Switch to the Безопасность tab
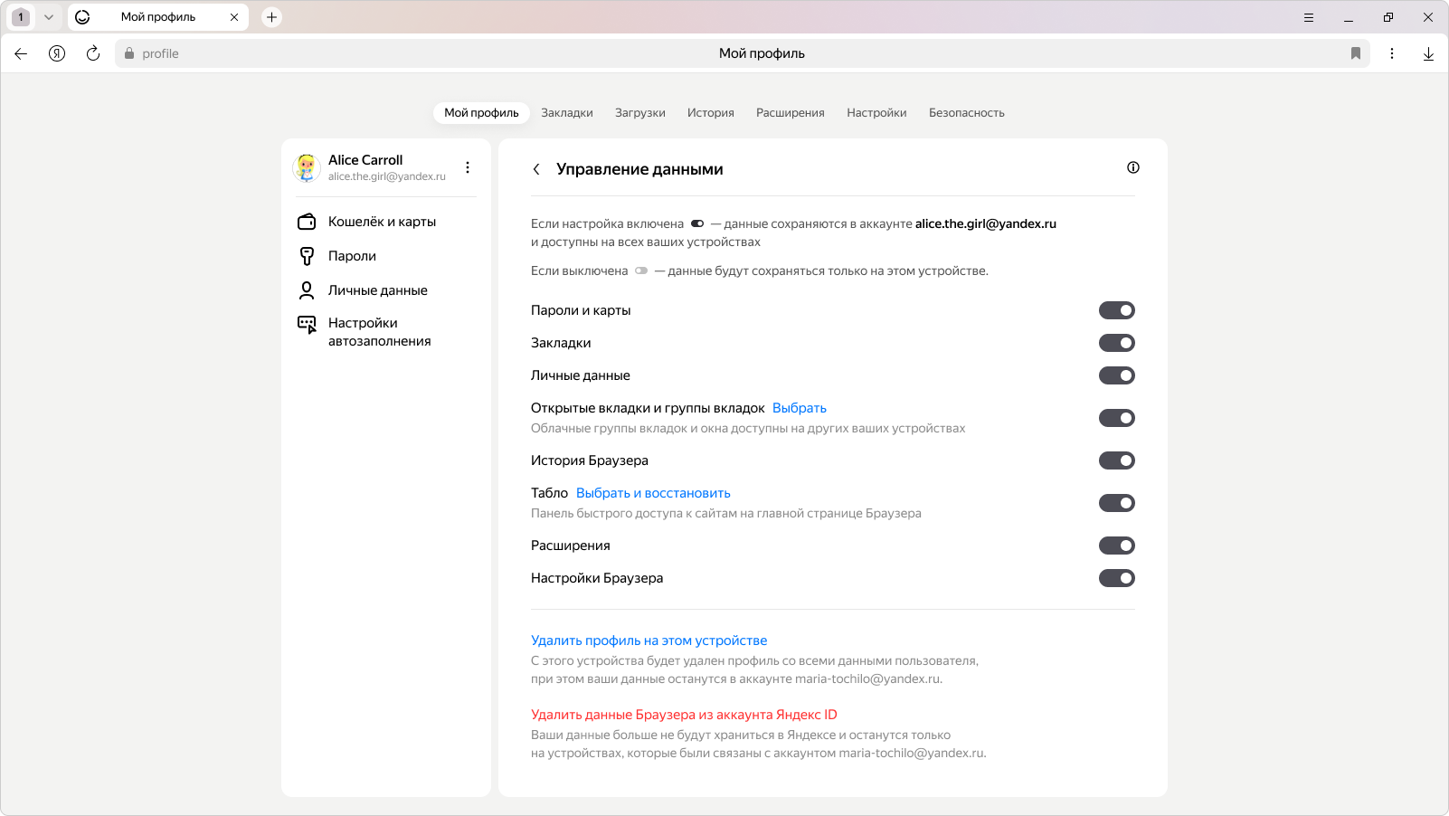The image size is (1449, 816). tap(966, 113)
